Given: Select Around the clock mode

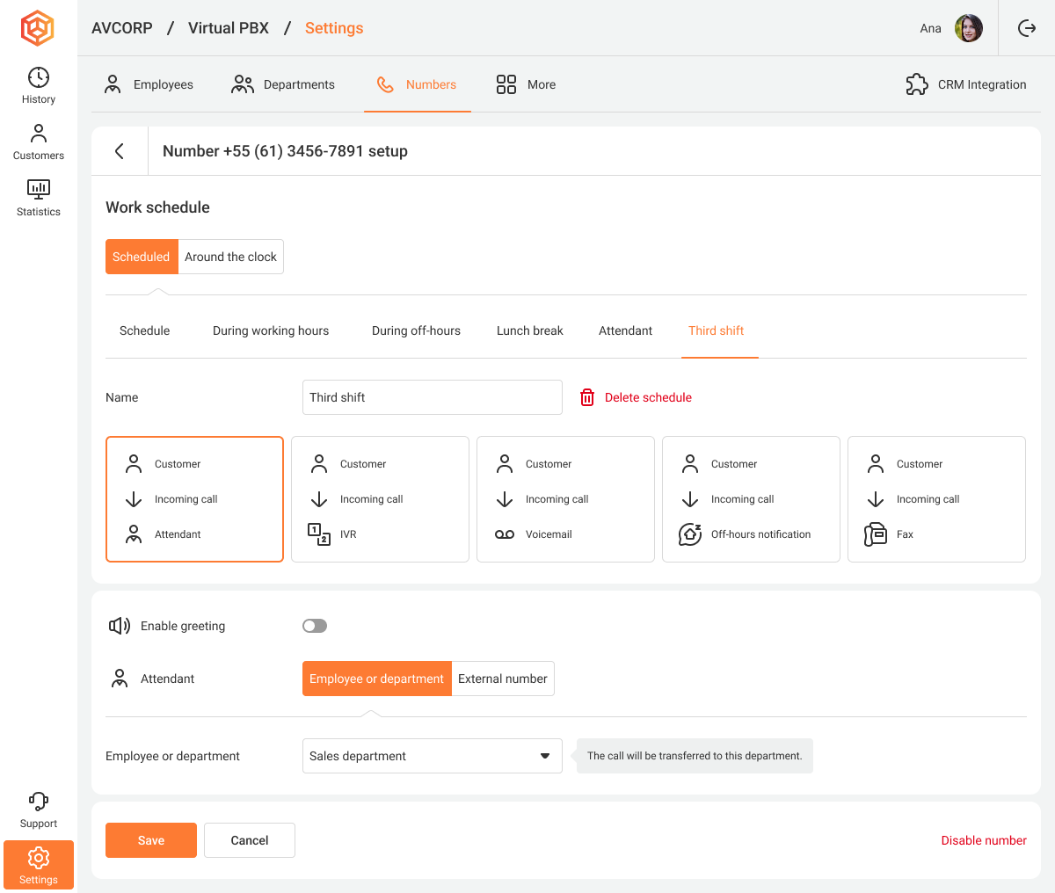Looking at the screenshot, I should 230,257.
